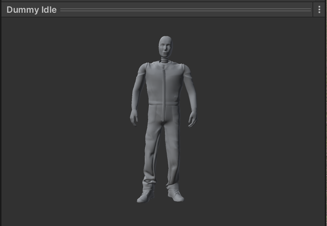The height and width of the screenshot is (226, 327).
Task: Click empty preview background right of the dummy
Action: 262,120
